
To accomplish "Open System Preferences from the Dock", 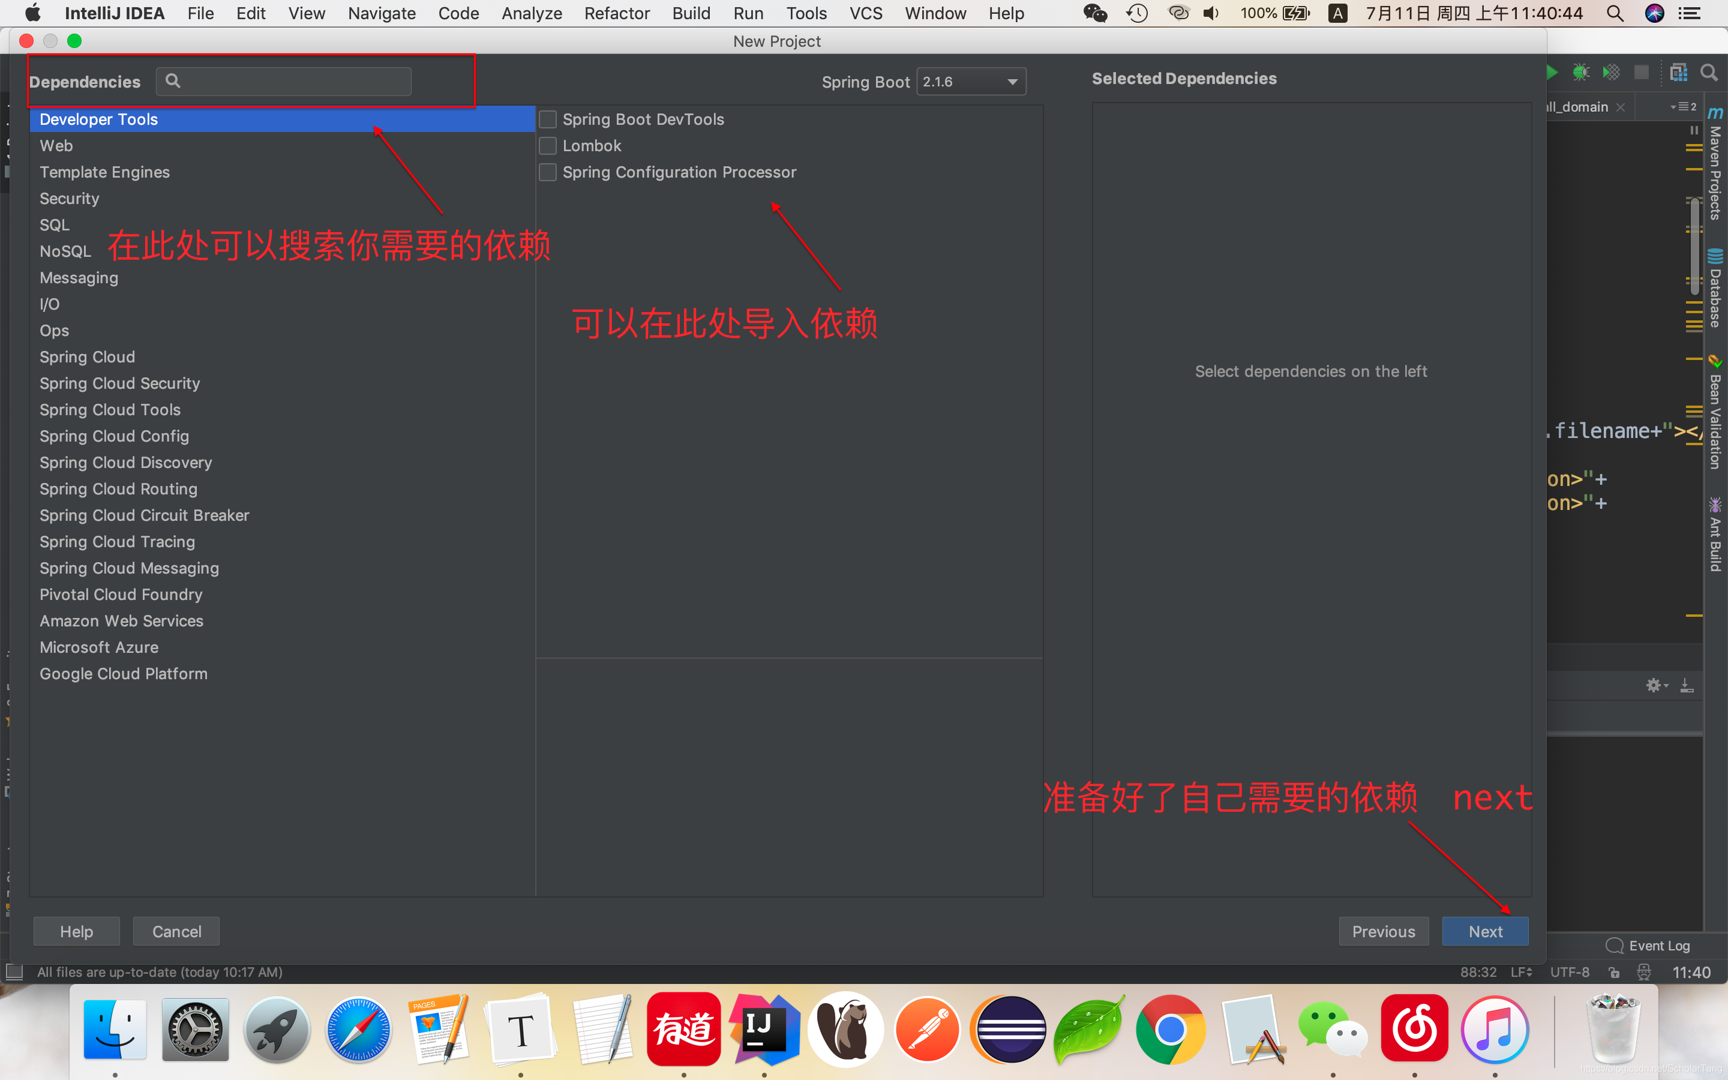I will (196, 1028).
